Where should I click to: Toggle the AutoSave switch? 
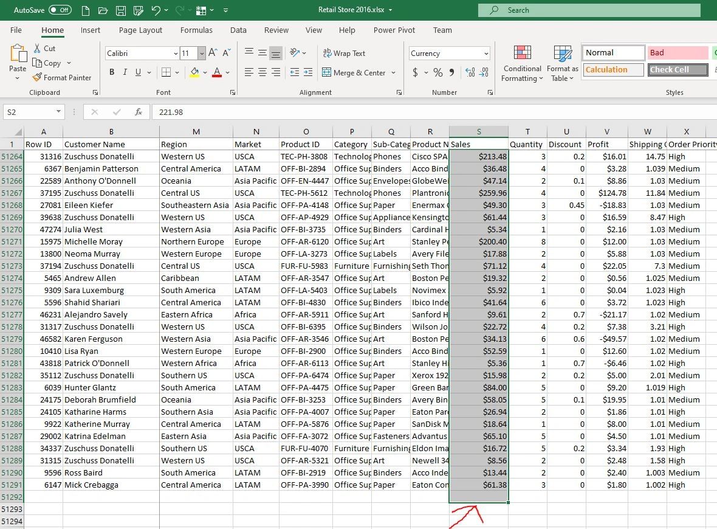60,10
